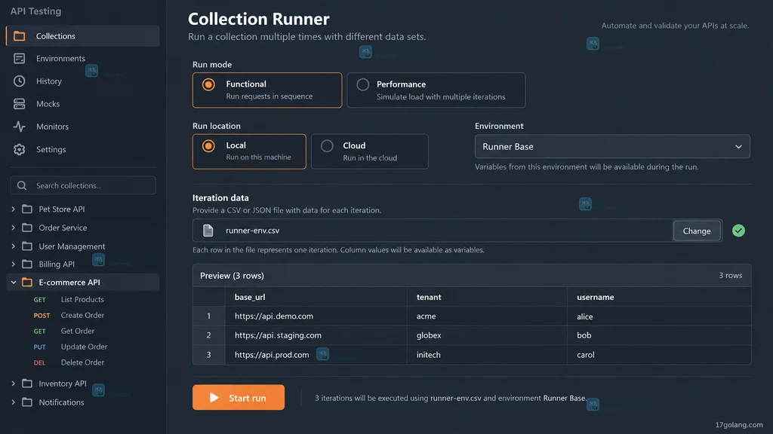
Task: Click the History clock icon
Action: (19, 81)
